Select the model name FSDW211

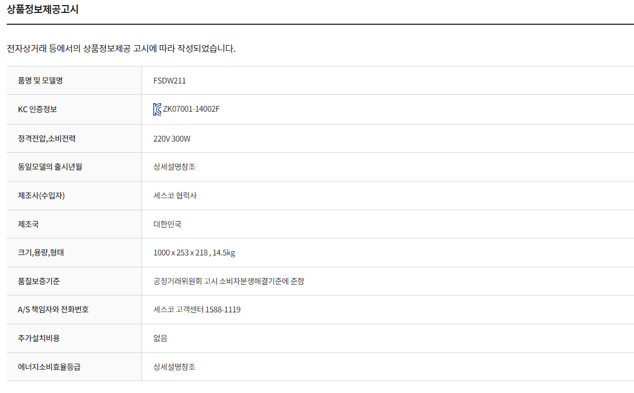[170, 81]
